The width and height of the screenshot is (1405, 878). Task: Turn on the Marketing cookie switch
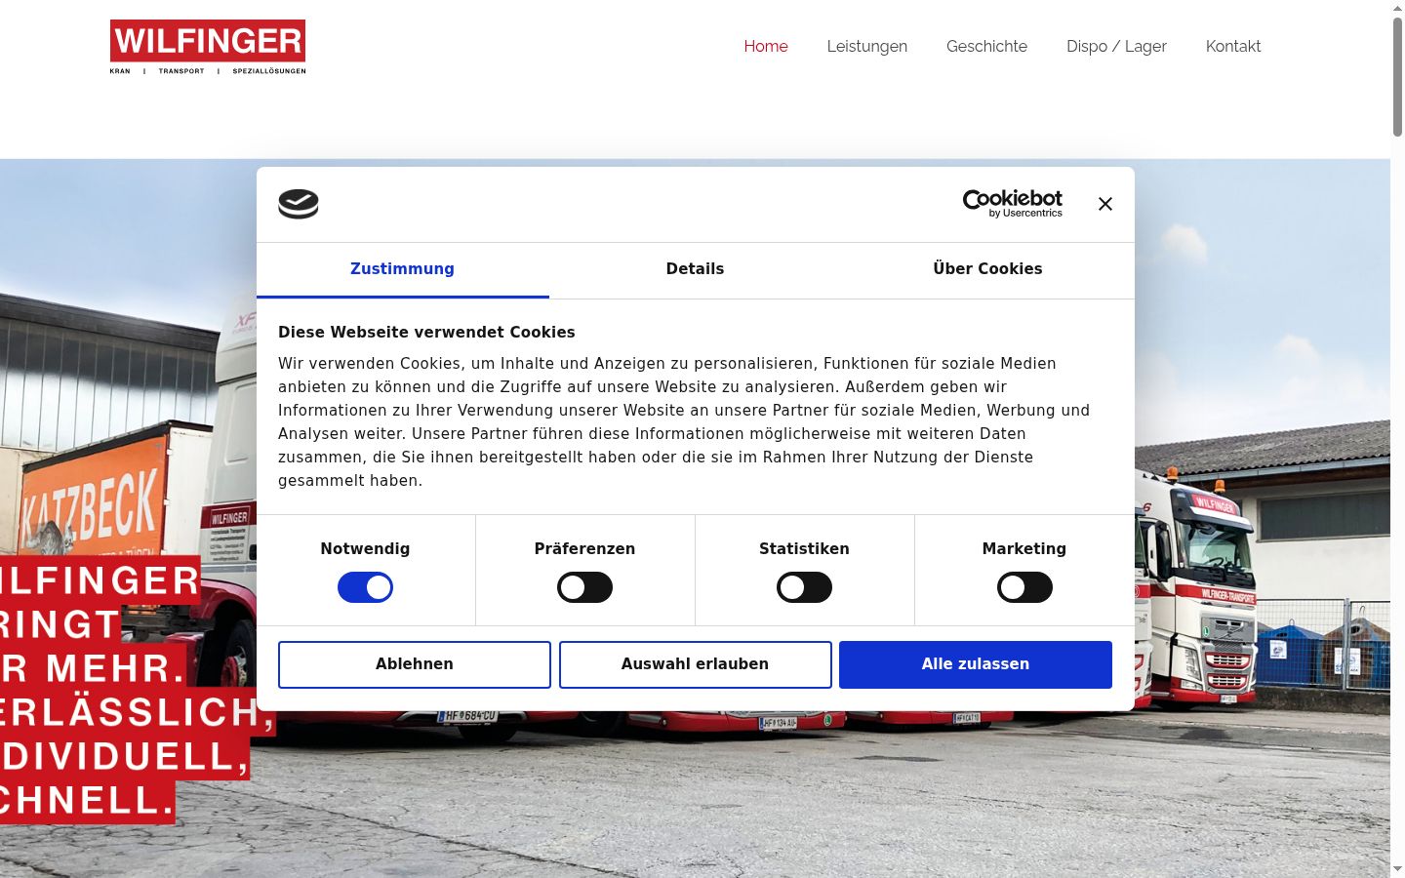[1024, 587]
